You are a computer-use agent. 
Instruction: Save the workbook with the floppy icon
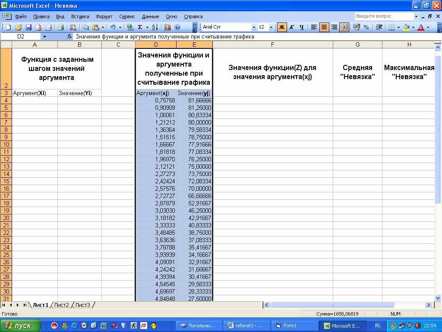click(28, 27)
